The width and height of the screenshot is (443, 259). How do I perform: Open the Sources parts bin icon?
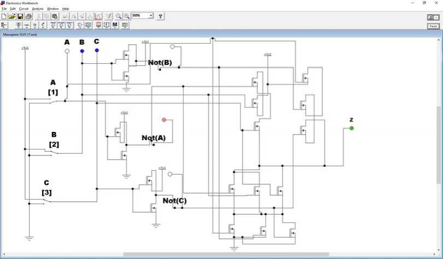4,25
